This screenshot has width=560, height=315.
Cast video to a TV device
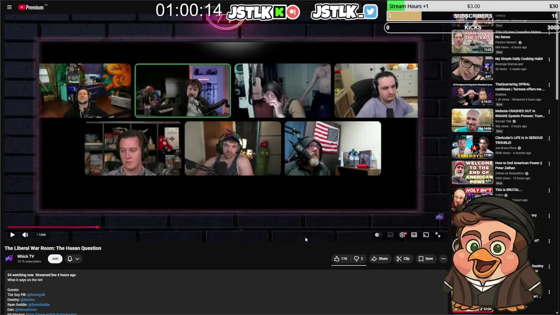(x=426, y=235)
